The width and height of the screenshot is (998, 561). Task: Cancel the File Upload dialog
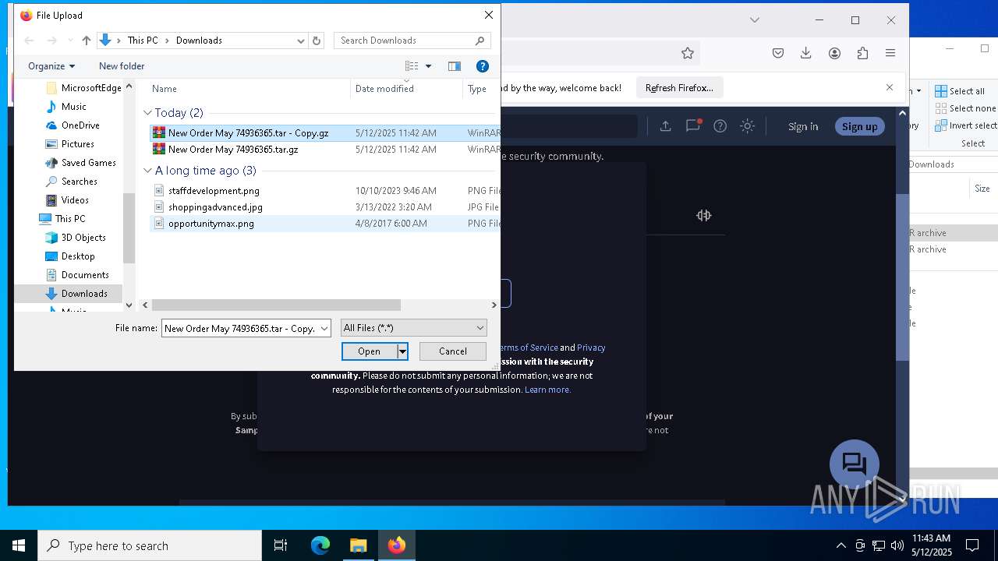(x=453, y=351)
